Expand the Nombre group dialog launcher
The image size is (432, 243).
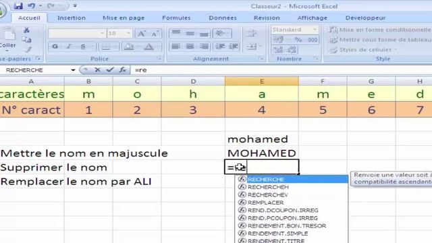pos(316,59)
